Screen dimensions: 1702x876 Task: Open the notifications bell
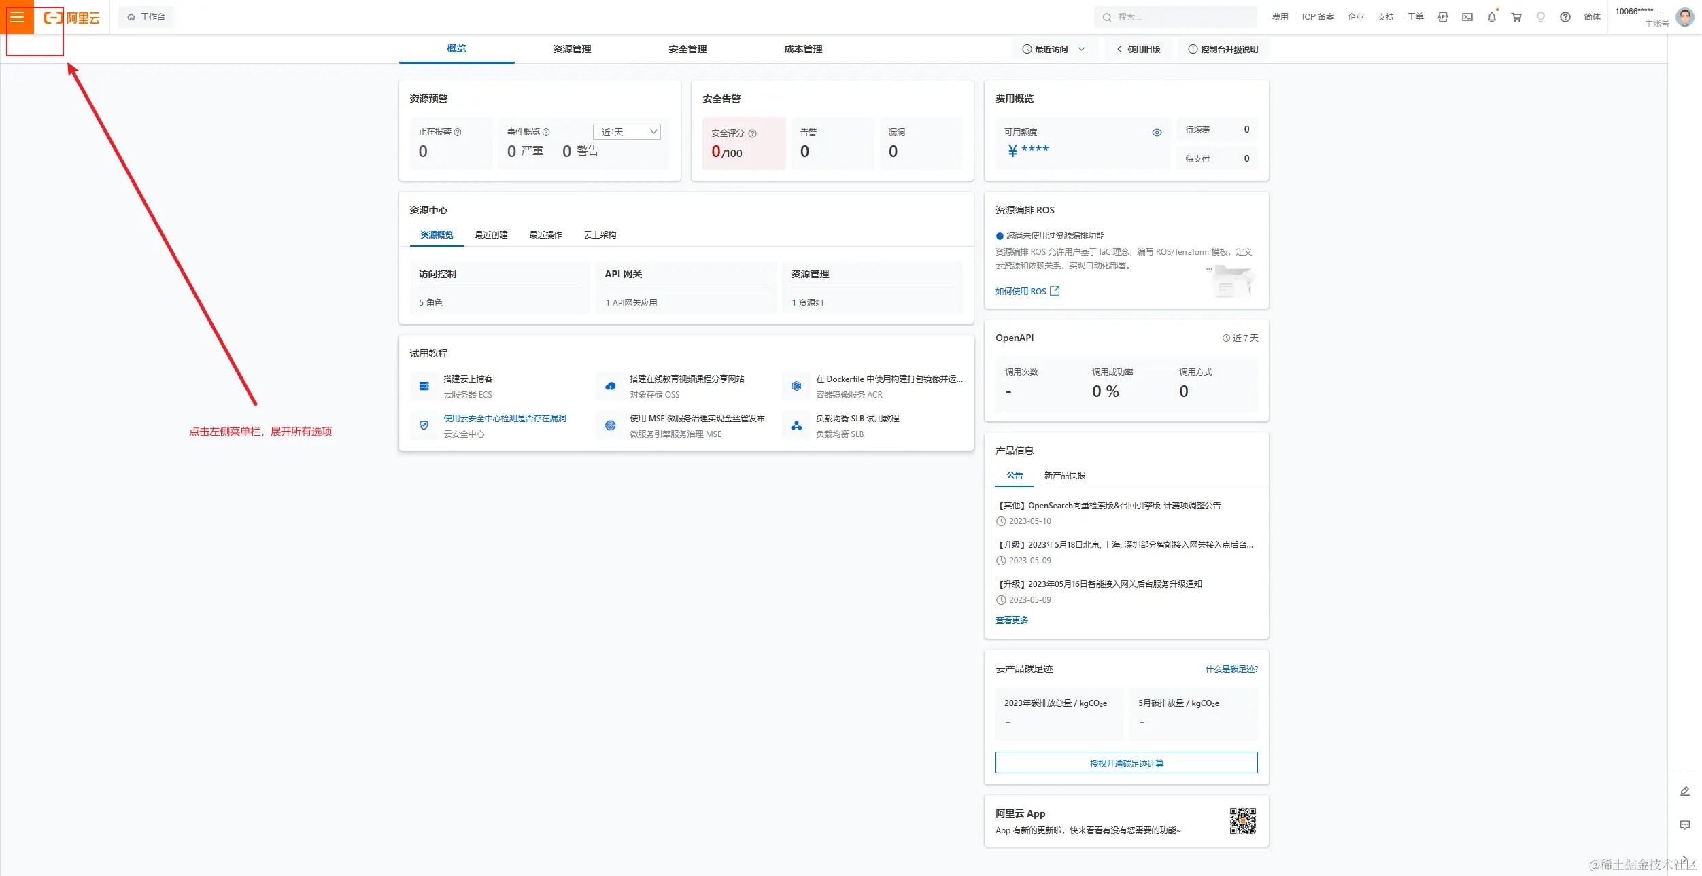click(x=1491, y=17)
